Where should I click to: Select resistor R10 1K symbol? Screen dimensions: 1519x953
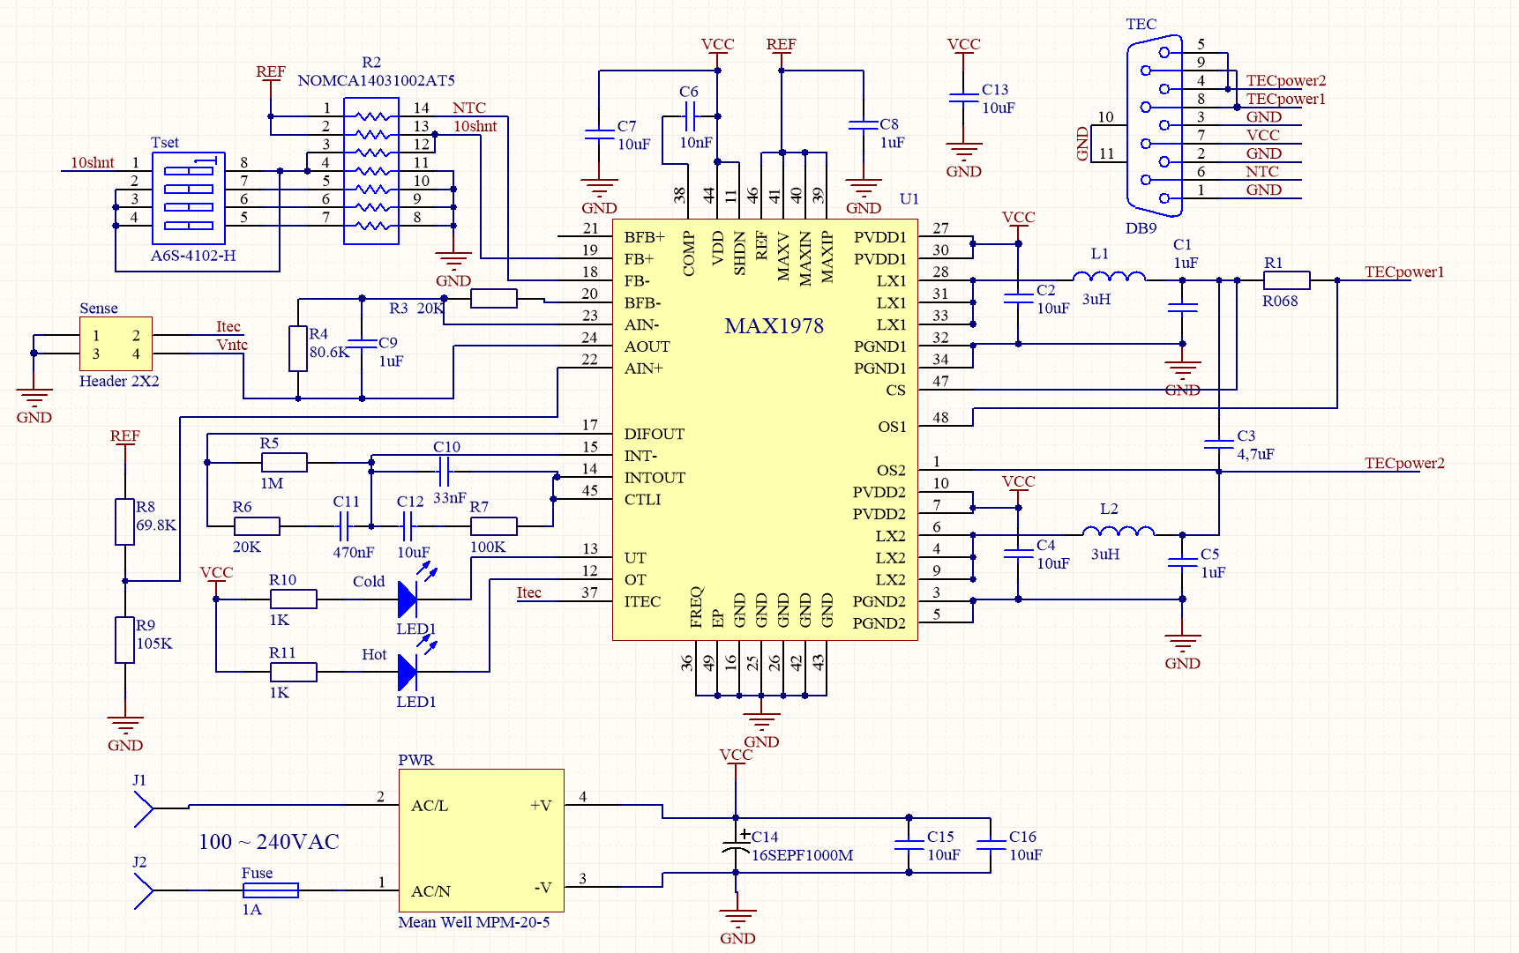pyautogui.click(x=293, y=599)
